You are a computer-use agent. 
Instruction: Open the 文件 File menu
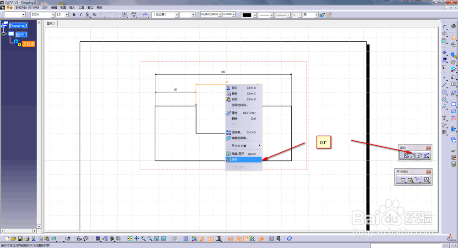45,7
